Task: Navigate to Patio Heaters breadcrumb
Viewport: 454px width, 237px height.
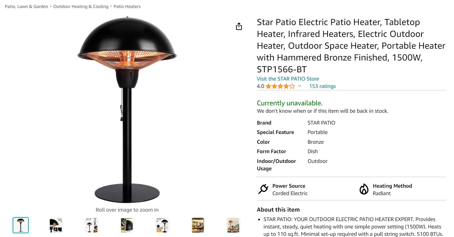Action: pyautogui.click(x=127, y=6)
